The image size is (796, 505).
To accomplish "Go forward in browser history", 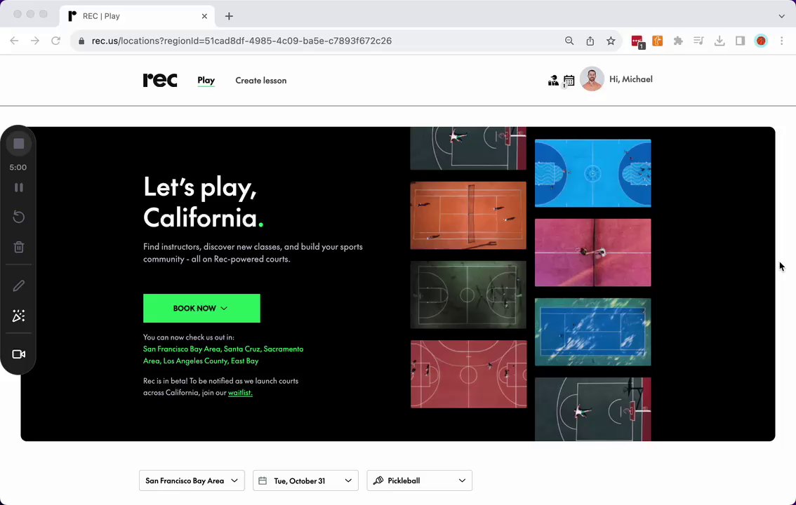I will [35, 41].
